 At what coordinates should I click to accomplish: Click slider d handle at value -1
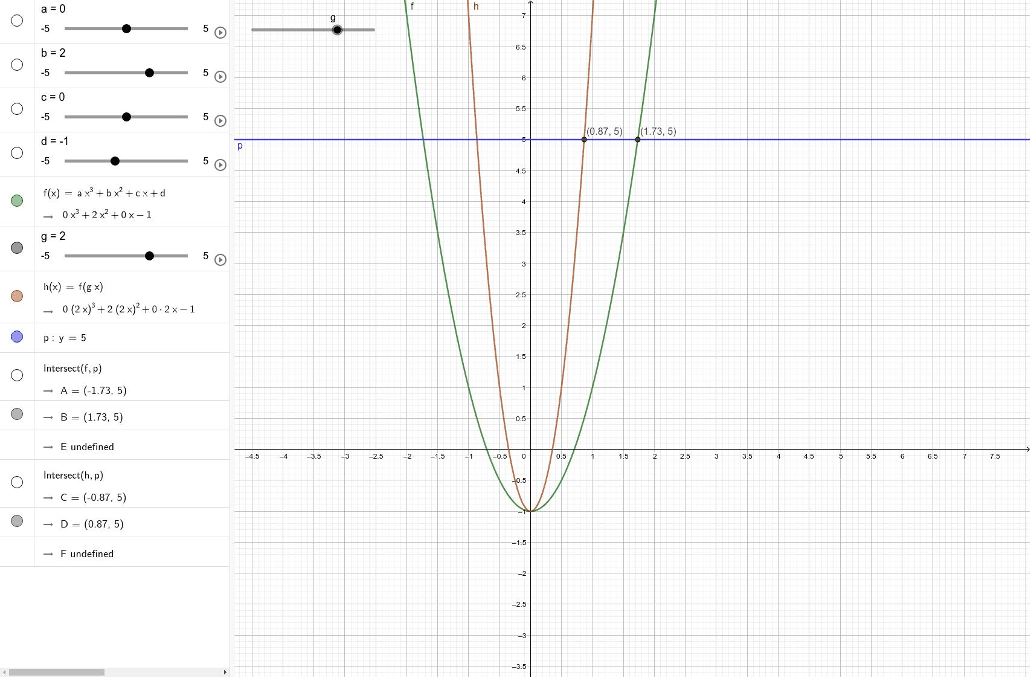click(x=115, y=161)
